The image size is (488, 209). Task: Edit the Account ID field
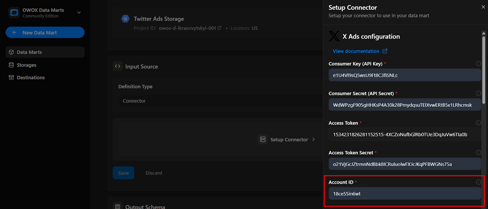click(x=405, y=194)
